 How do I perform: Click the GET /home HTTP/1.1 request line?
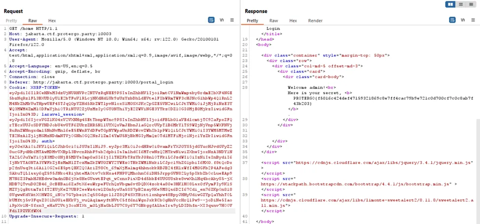31,28
